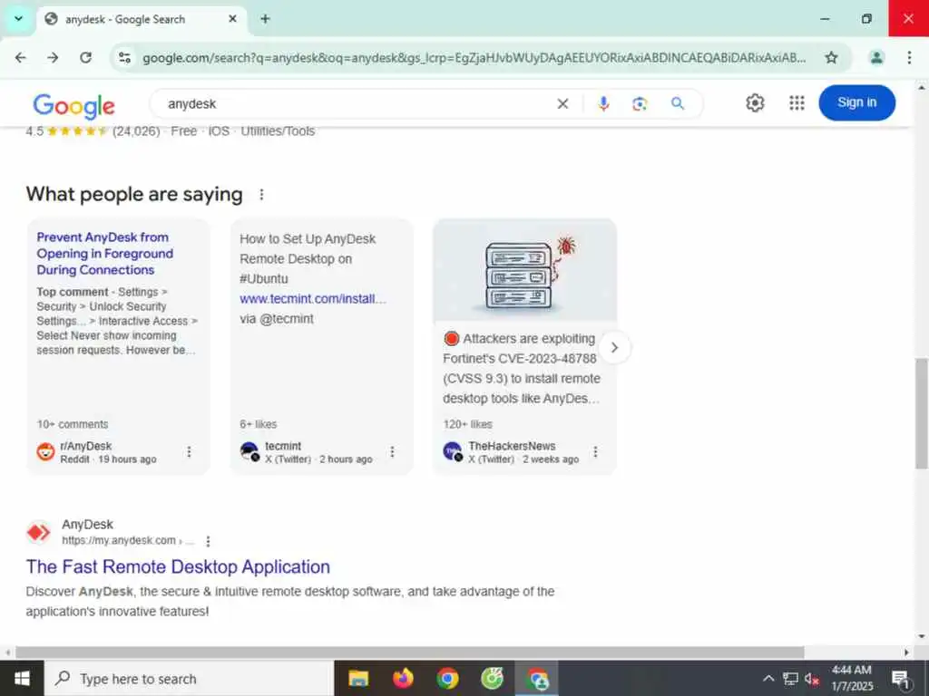Click the horizontal scrollbar thumb
This screenshot has width=929, height=696.
[x=409, y=652]
